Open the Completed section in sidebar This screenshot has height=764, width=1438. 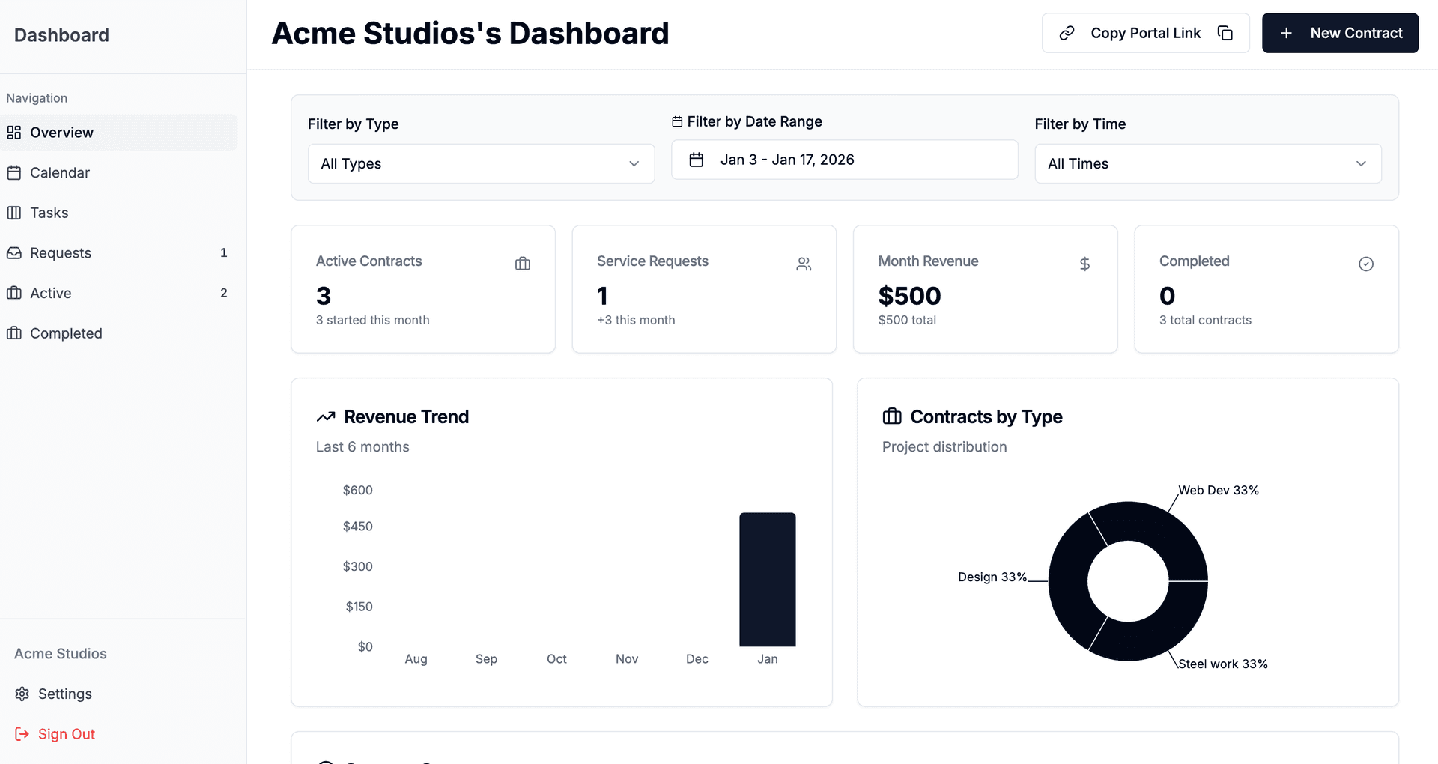click(65, 333)
